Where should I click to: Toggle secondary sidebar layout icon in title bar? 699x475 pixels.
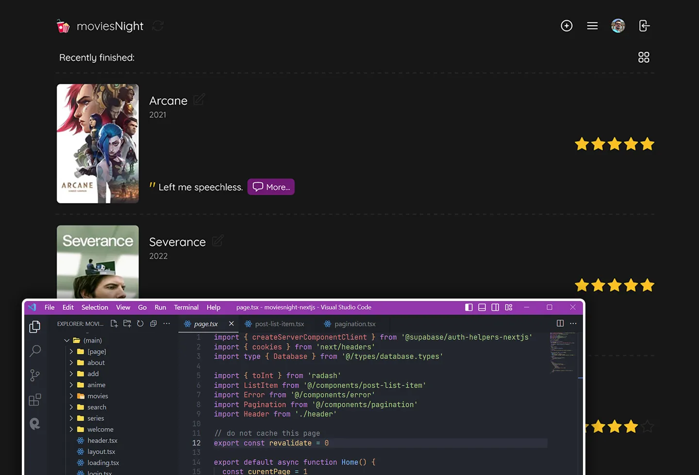tap(495, 307)
